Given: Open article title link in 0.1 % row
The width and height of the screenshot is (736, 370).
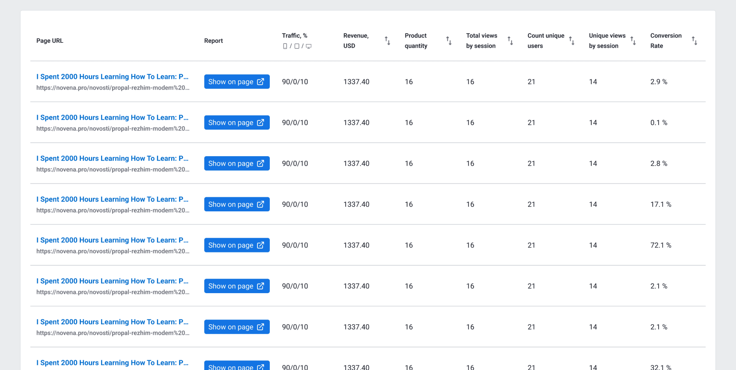Looking at the screenshot, I should click(x=112, y=118).
